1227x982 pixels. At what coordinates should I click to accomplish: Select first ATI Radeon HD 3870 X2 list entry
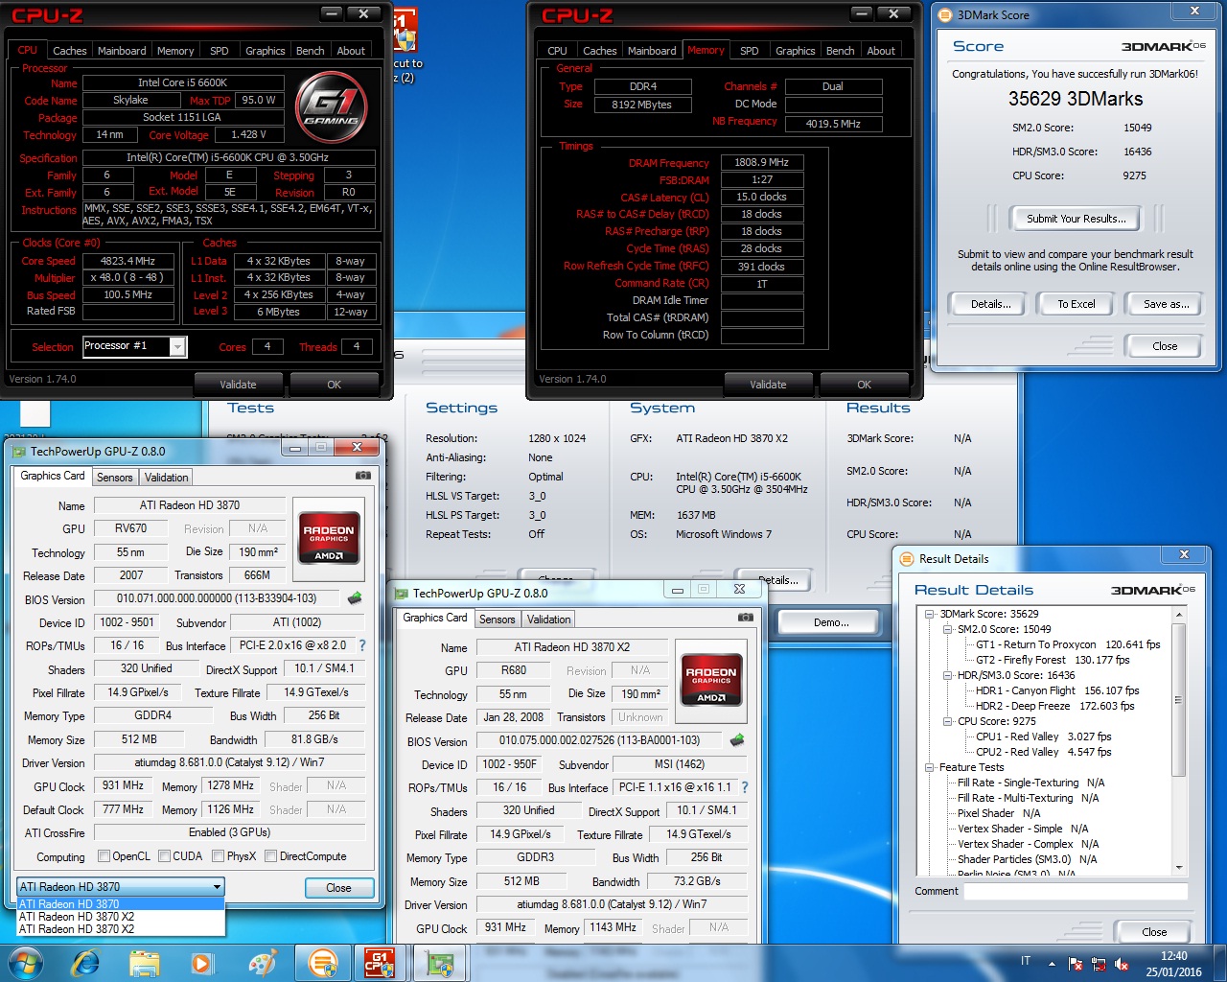pyautogui.click(x=121, y=917)
